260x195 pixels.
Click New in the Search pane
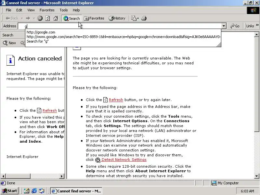coord(9,43)
